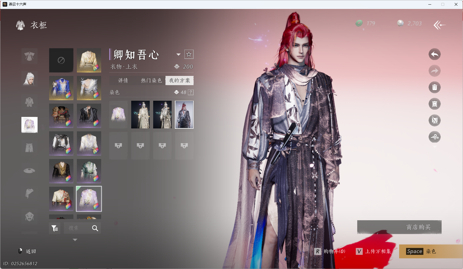The width and height of the screenshot is (463, 269).
Task: Click the 商店购买 button
Action: click(399, 227)
